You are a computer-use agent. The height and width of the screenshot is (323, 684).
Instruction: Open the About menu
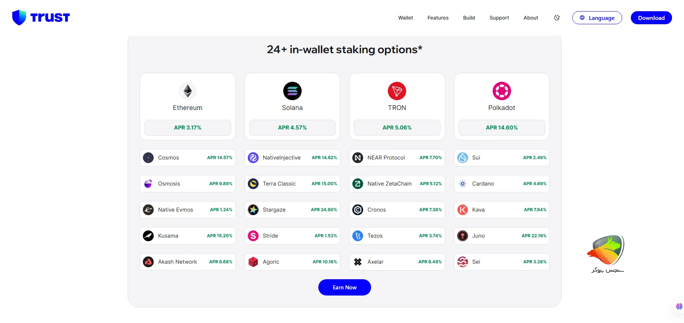point(531,18)
